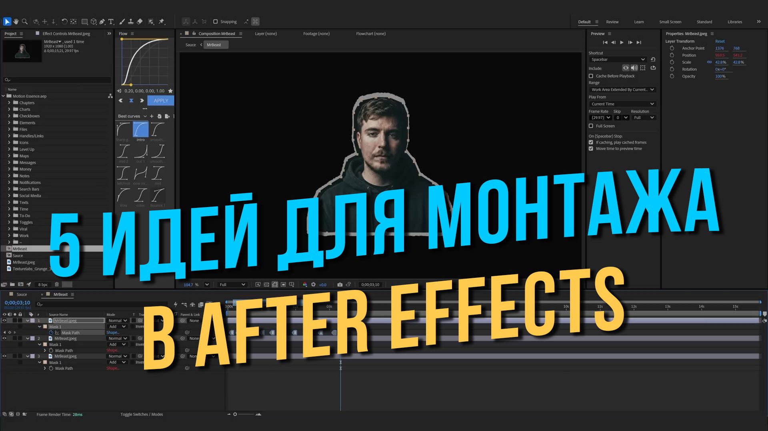
Task: Select the Clone Stamp tool
Action: point(131,22)
